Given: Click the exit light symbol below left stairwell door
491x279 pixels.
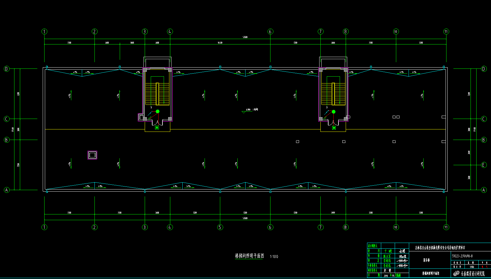Looking at the screenshot, I should 157,128.
